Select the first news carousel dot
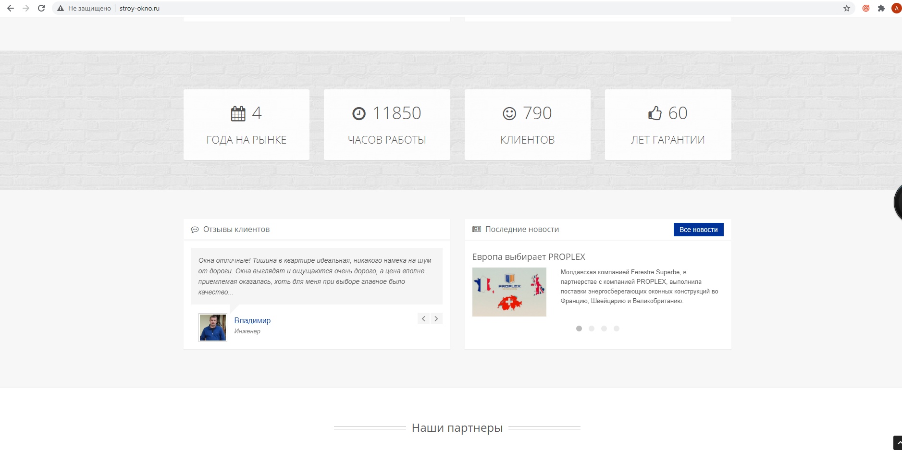The height and width of the screenshot is (451, 902). tap(579, 329)
